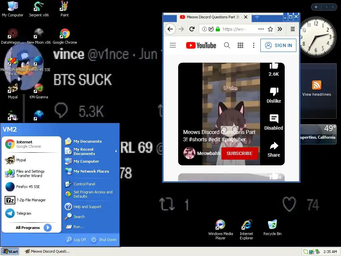341x256 pixels.
Task: Open Microsoft Visual C++ 6.0 shortcut
Action: [x=13, y=66]
